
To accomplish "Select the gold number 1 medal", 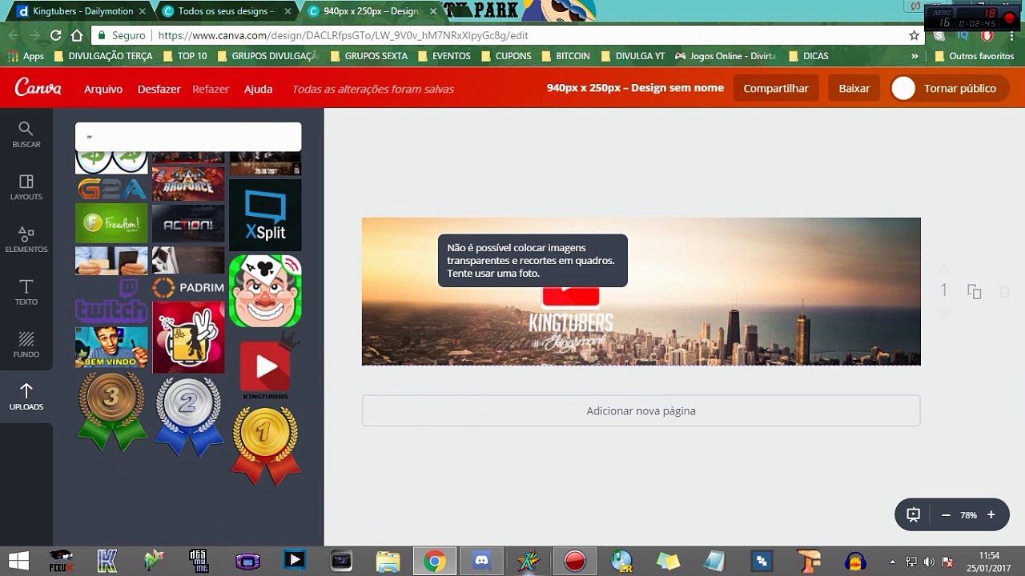I will click(265, 446).
